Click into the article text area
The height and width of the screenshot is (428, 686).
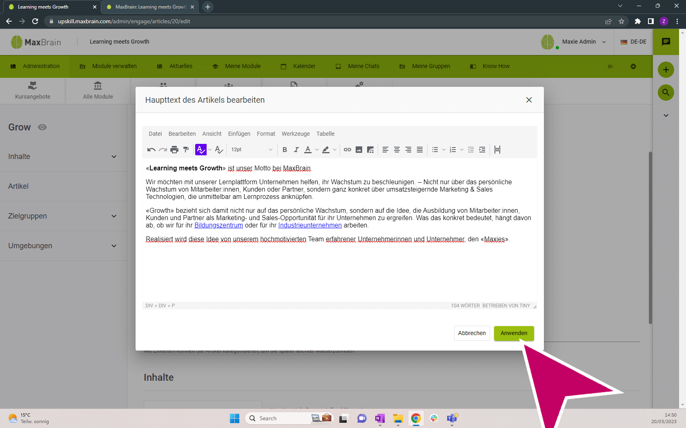tap(339, 229)
